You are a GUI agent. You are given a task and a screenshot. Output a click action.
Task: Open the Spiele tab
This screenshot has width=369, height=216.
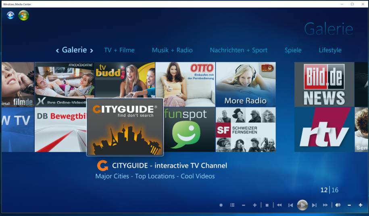pyautogui.click(x=293, y=50)
